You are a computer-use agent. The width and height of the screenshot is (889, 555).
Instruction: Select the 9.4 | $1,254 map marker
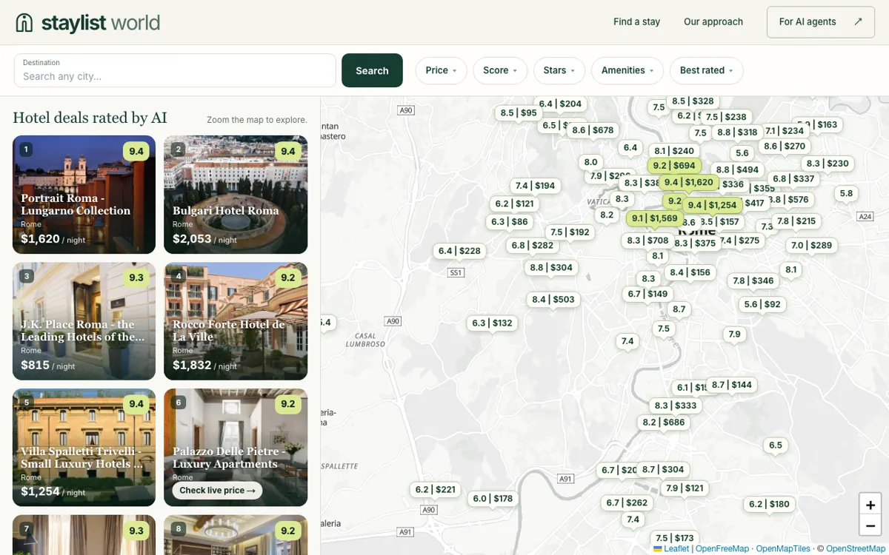click(x=712, y=205)
